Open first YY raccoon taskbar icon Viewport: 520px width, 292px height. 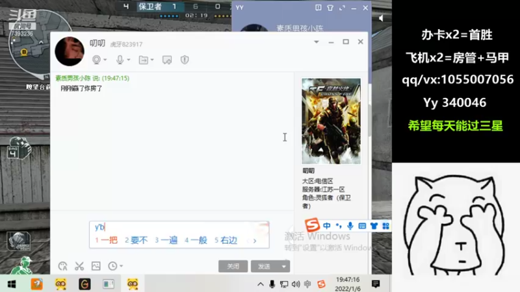[60, 284]
